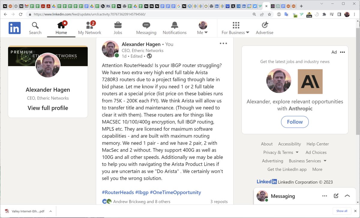The image size is (360, 218).
Task: Click post author Alexander Hagen name
Action: coord(141,44)
